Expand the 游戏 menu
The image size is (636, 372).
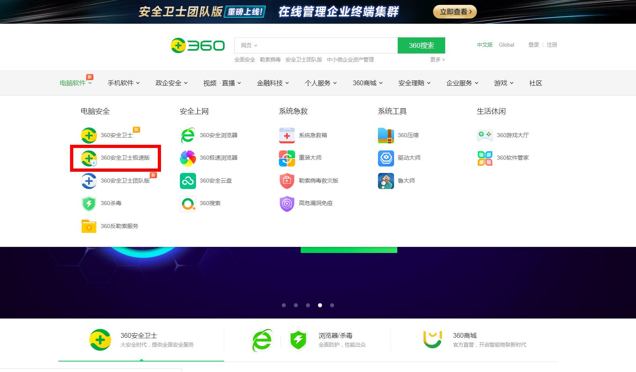point(504,83)
